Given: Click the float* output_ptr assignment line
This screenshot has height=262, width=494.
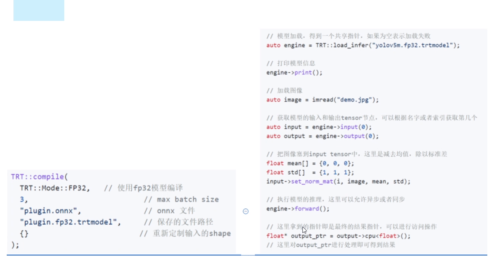Looking at the screenshot, I should tap(338, 236).
